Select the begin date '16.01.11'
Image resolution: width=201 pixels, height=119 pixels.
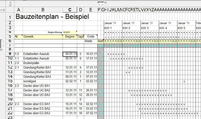[70, 108]
